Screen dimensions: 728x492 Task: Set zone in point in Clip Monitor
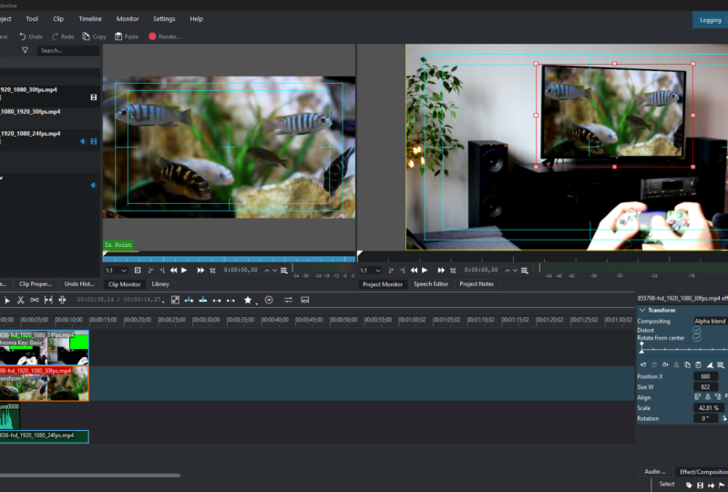pyautogui.click(x=150, y=270)
